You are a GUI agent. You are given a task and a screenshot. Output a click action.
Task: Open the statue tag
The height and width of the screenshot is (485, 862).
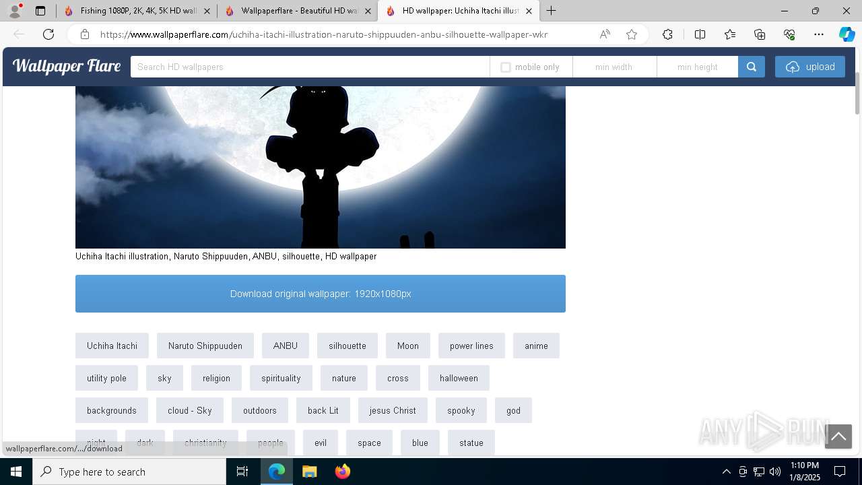pos(471,443)
